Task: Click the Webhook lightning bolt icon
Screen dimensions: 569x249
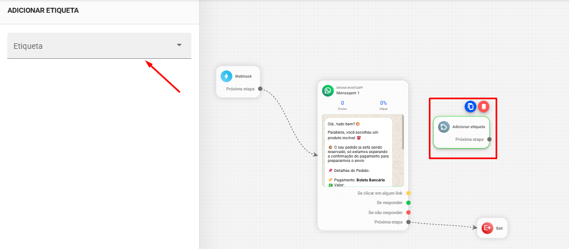Action: pos(226,77)
